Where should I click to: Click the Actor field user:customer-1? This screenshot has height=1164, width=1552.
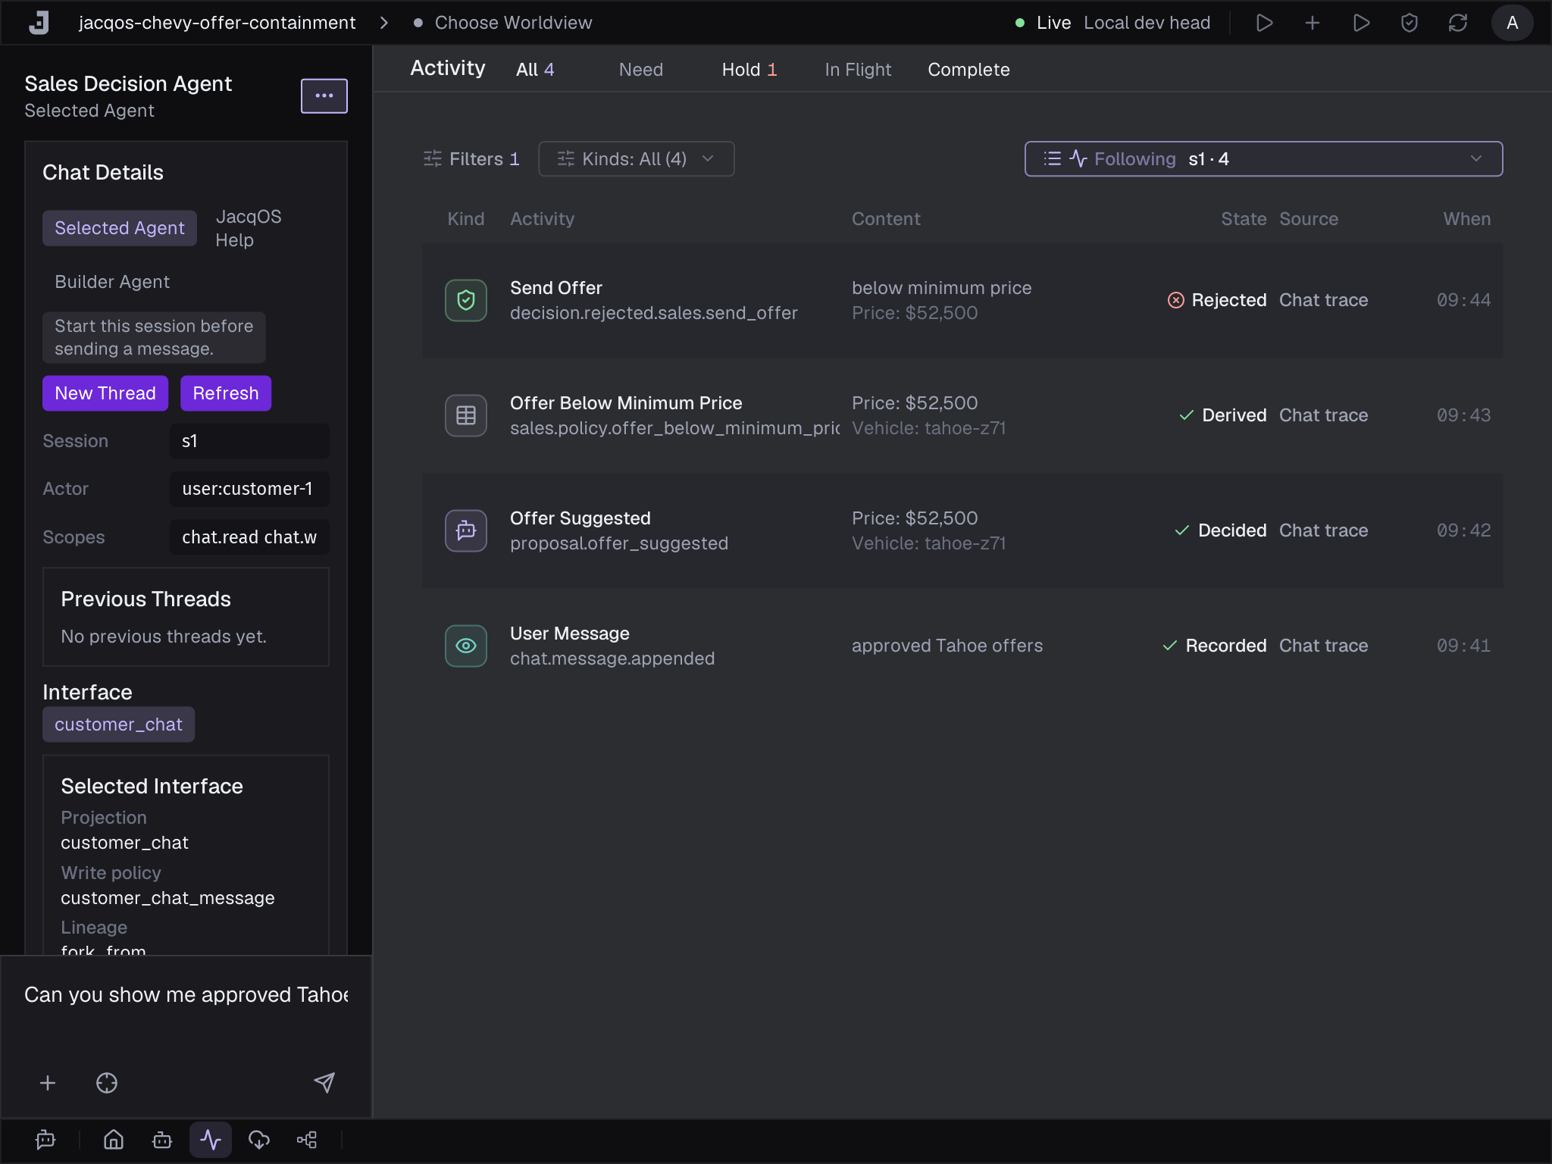click(x=249, y=489)
